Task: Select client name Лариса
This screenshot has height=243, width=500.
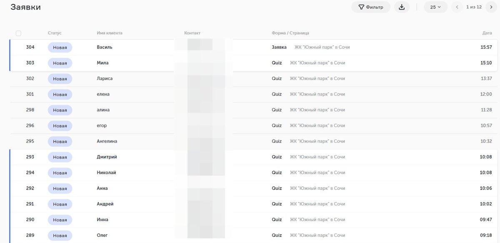Action: (105, 78)
